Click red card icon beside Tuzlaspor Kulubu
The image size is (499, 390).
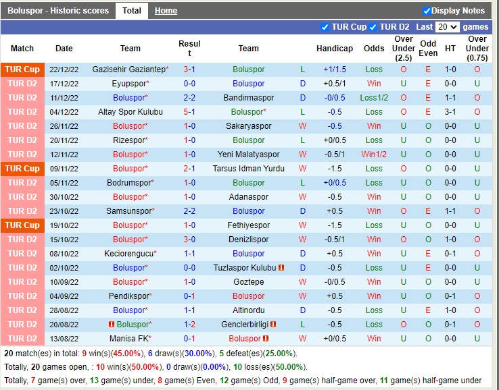click(281, 268)
